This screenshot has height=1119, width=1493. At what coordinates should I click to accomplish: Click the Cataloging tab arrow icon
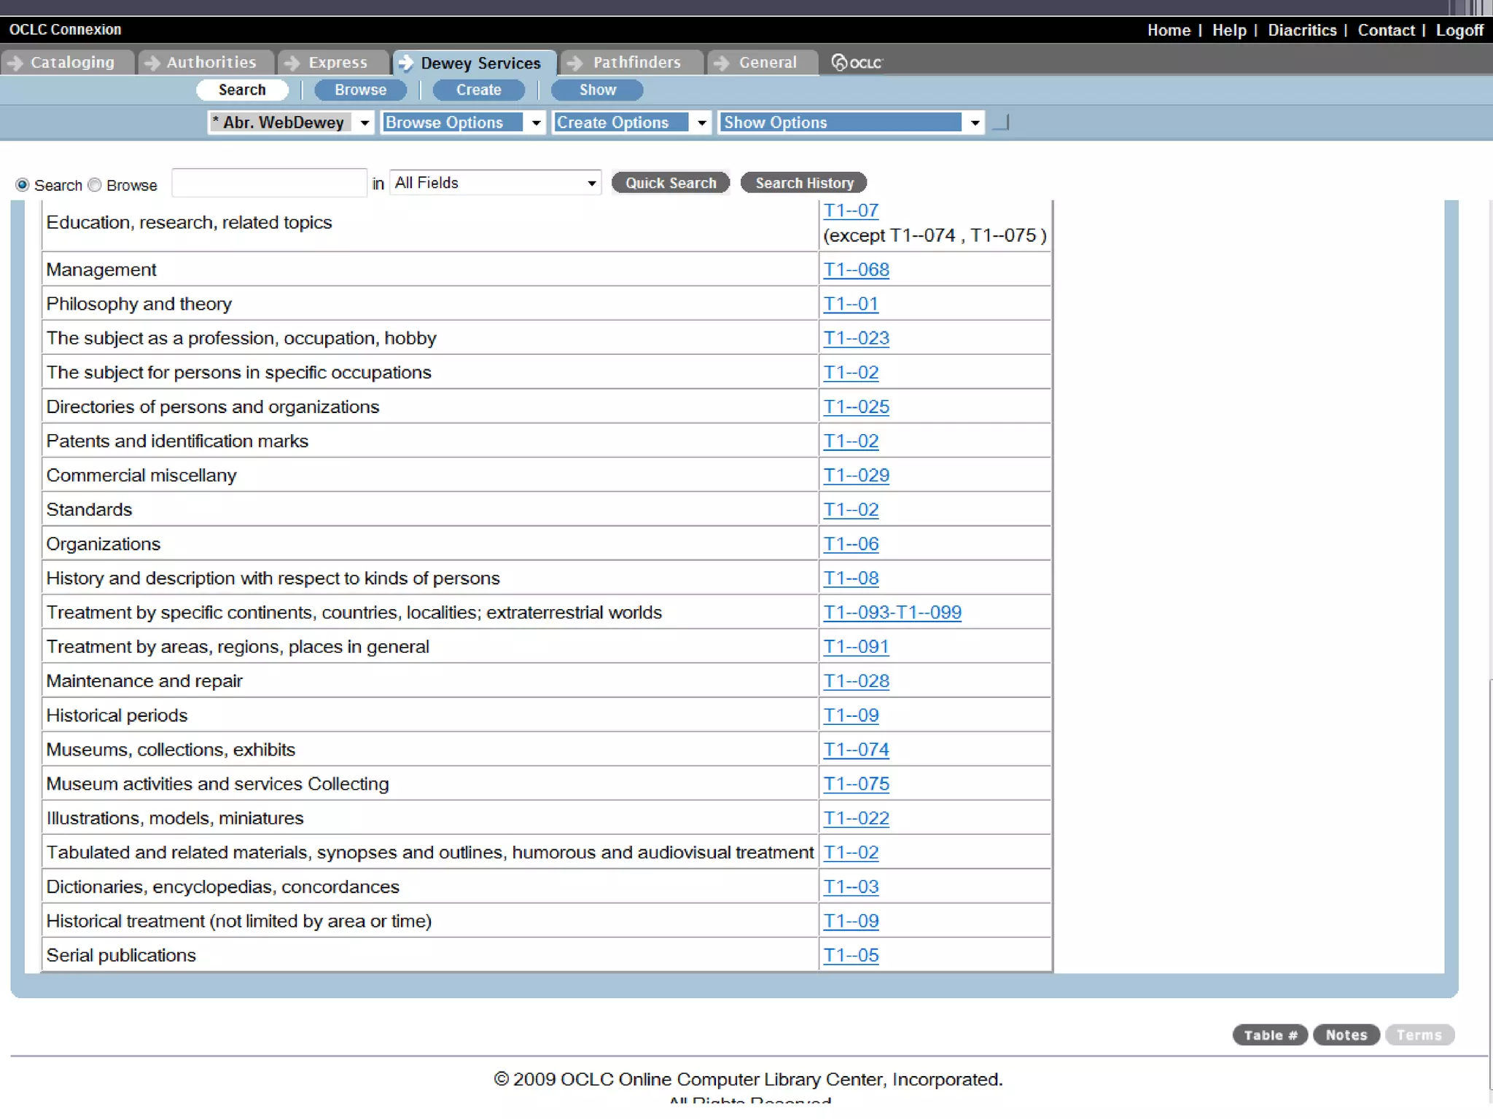[x=15, y=63]
